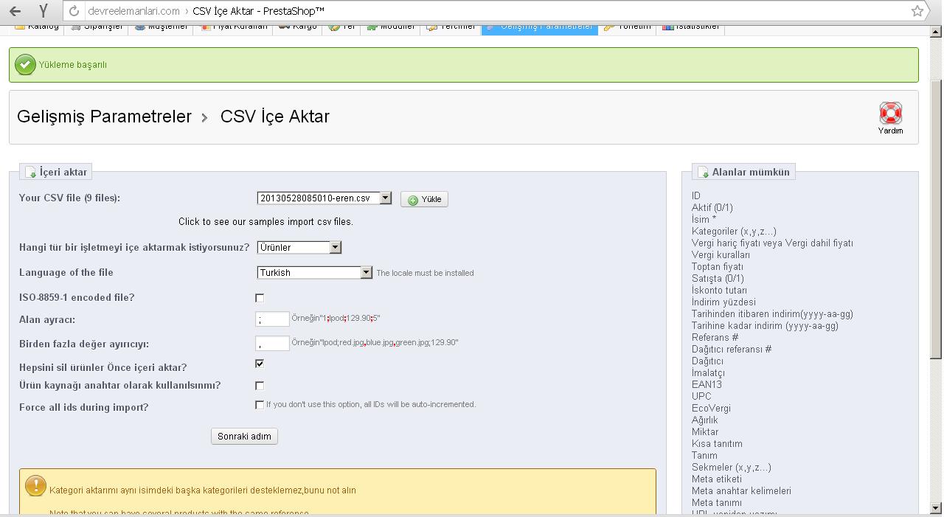
Task: Click the 'Meta anahtar kelimeleri' field entry
Action: click(741, 491)
